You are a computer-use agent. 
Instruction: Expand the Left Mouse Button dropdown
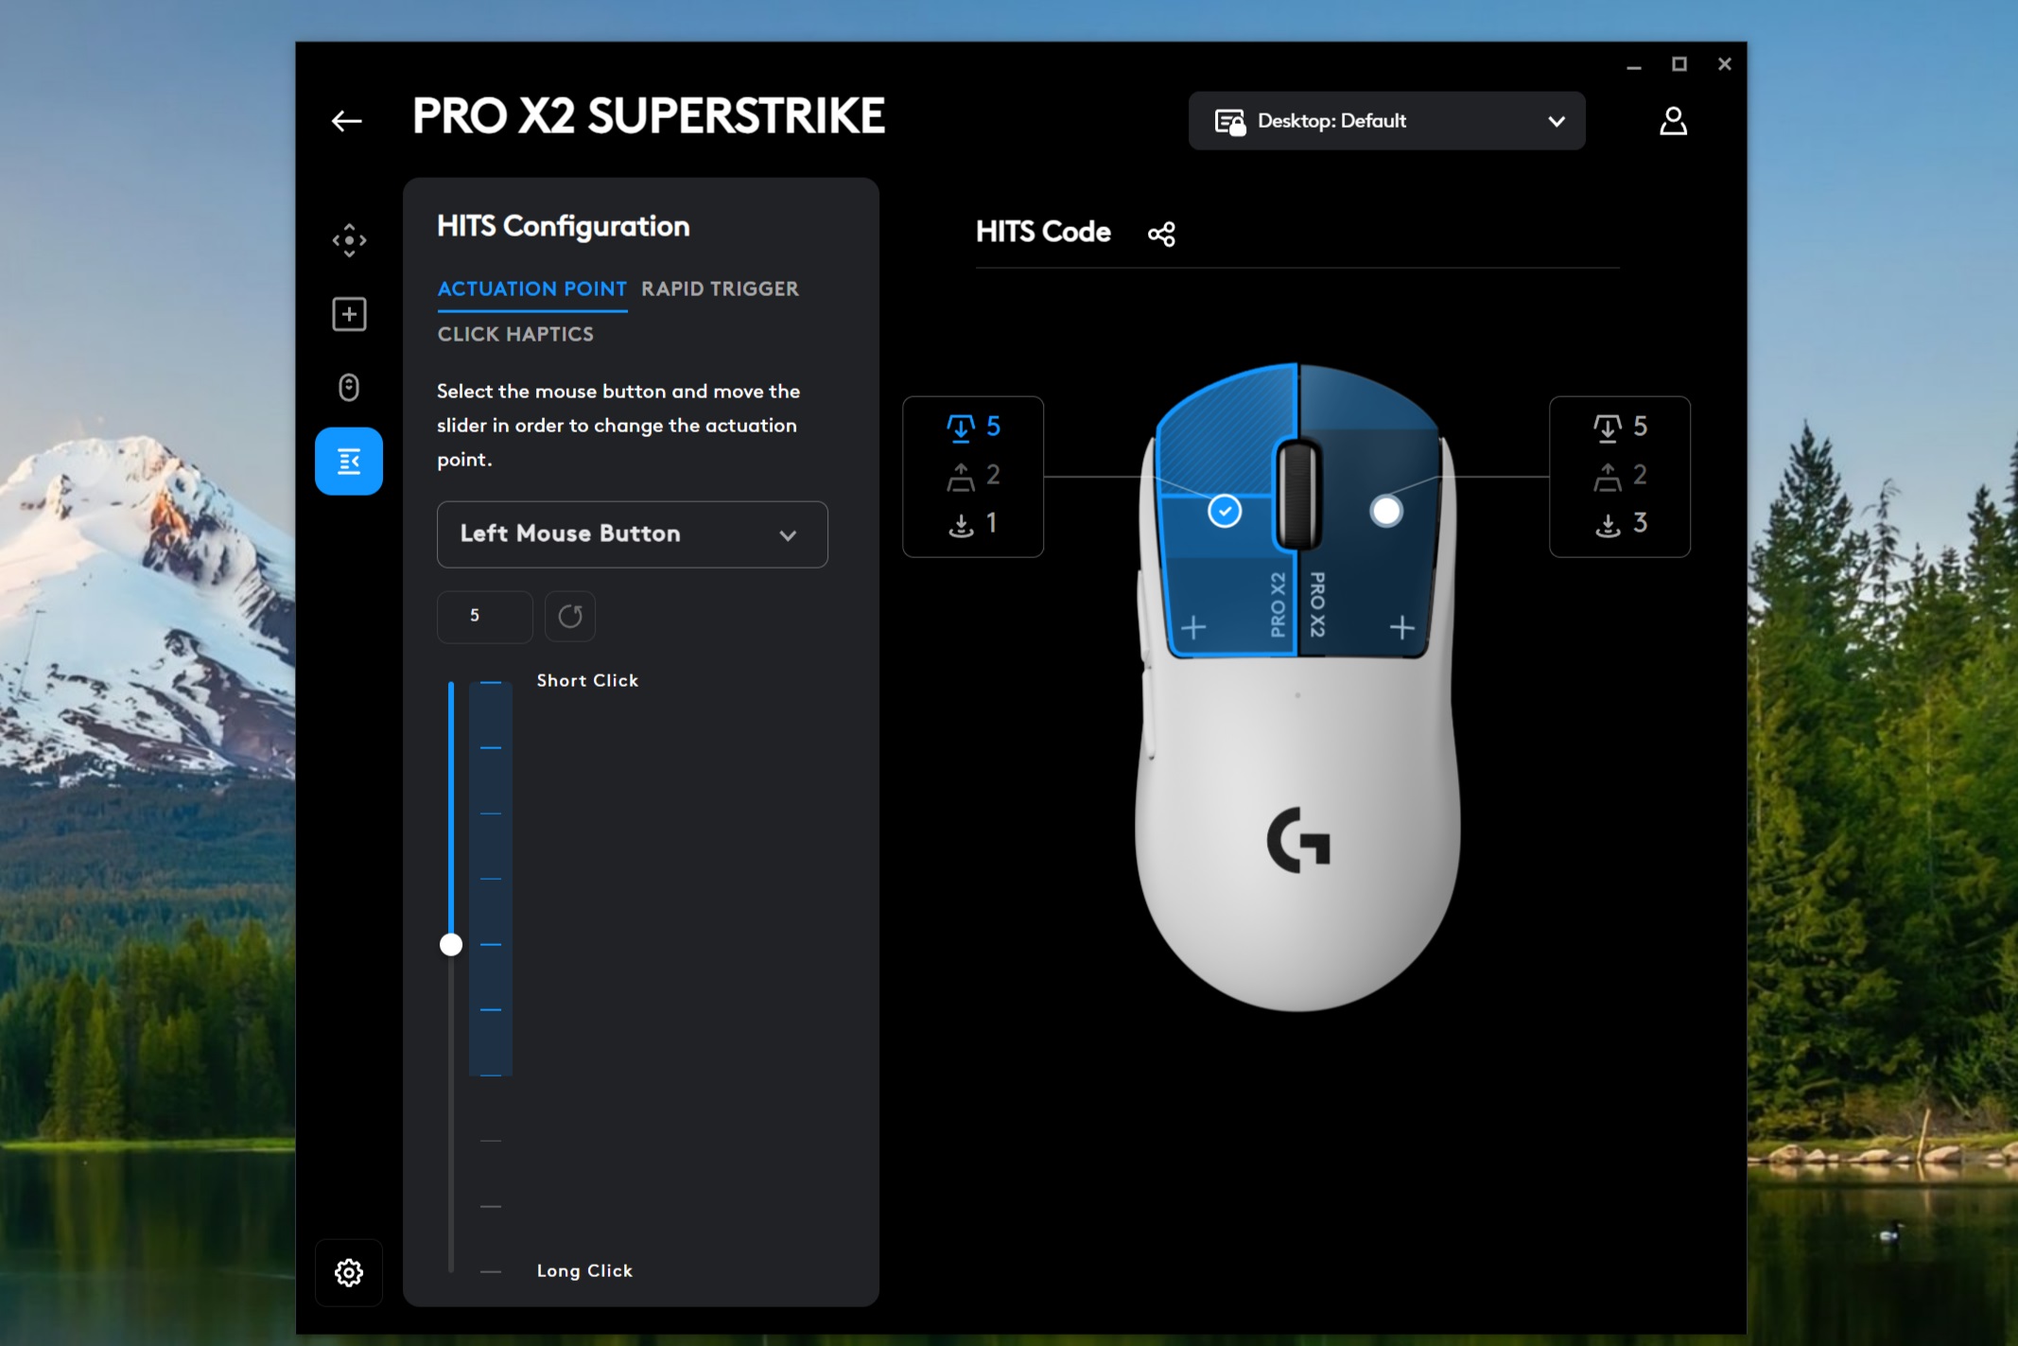point(632,534)
